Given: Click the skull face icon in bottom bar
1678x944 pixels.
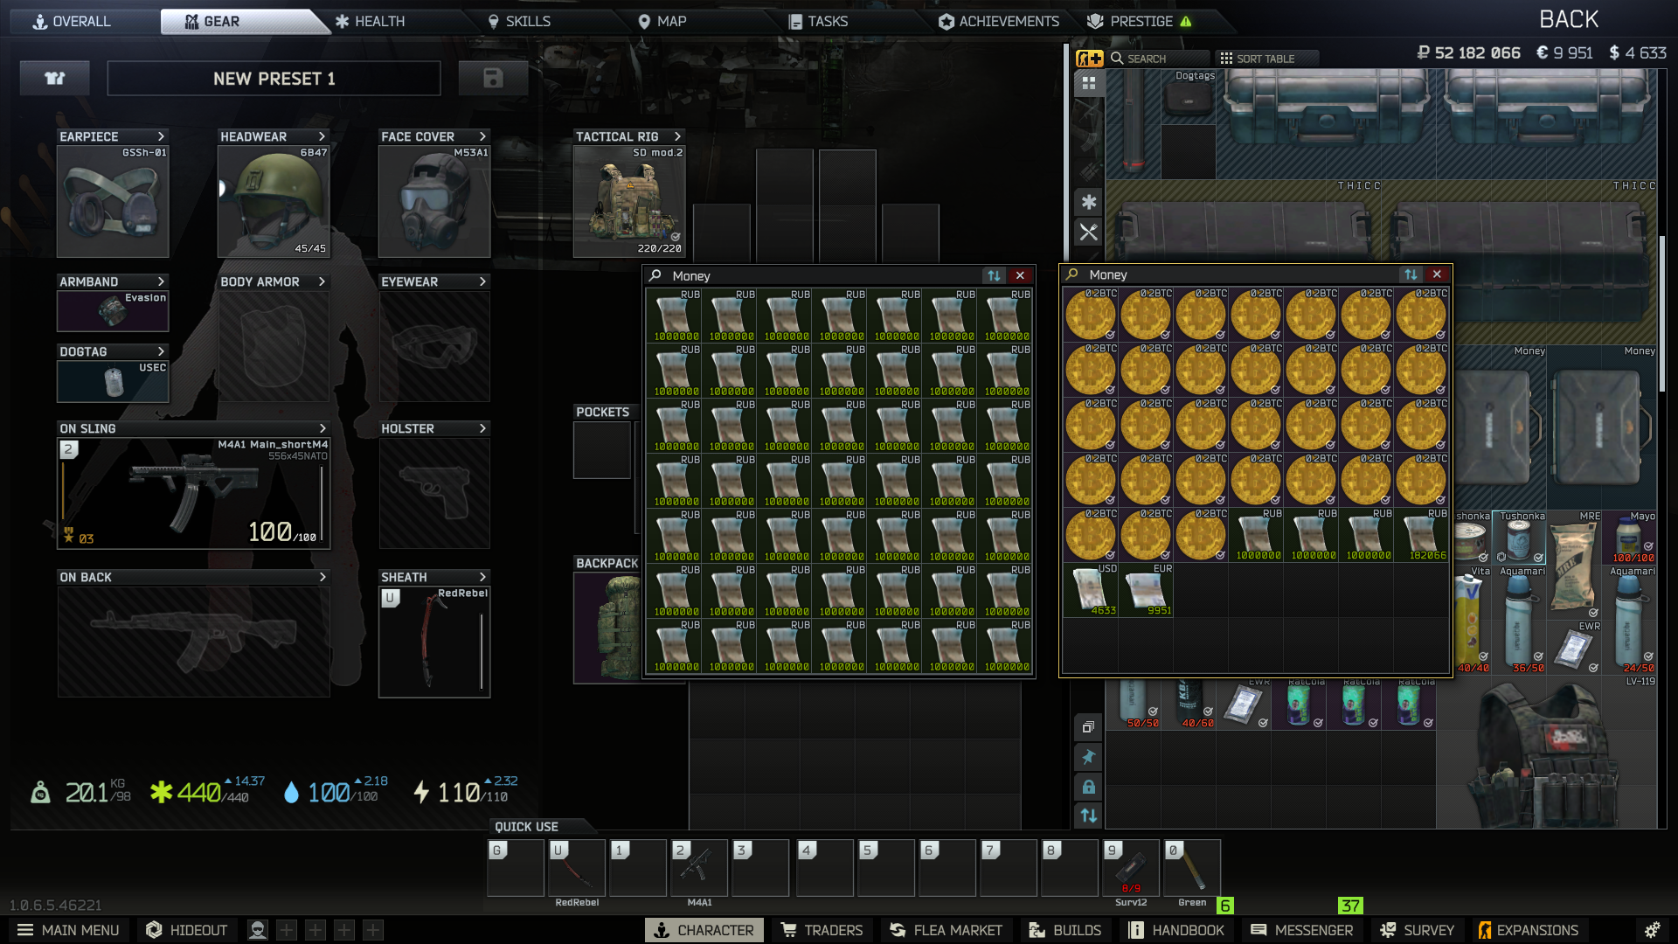Looking at the screenshot, I should (258, 930).
